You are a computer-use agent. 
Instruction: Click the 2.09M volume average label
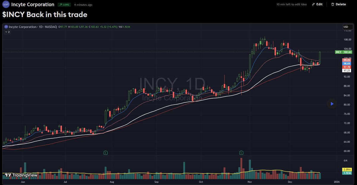tap(347, 169)
